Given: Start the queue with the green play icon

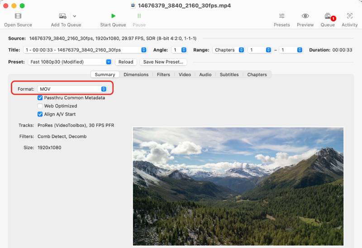Looking at the screenshot, I should coord(113,16).
